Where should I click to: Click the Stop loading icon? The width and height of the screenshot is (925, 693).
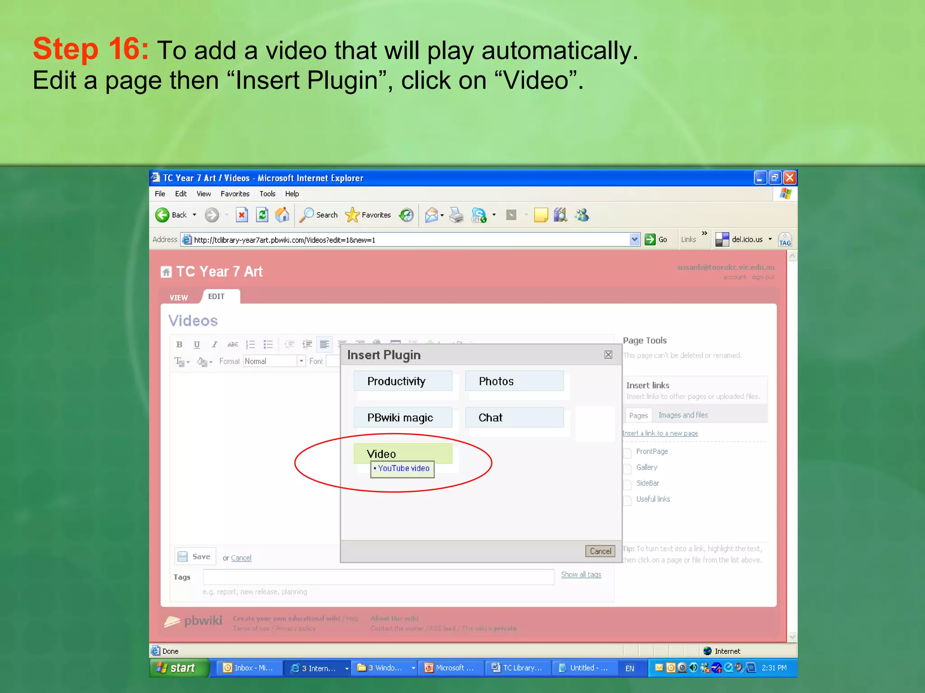(242, 215)
